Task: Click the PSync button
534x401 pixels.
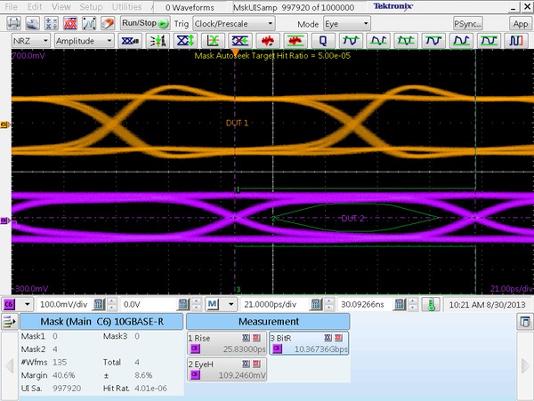Action: pos(469,23)
